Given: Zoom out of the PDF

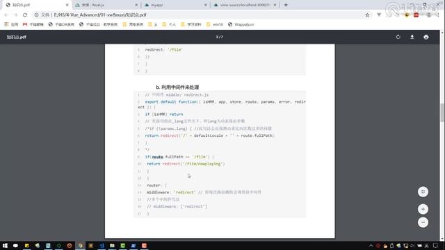Looking at the screenshot, I should pos(423,222).
